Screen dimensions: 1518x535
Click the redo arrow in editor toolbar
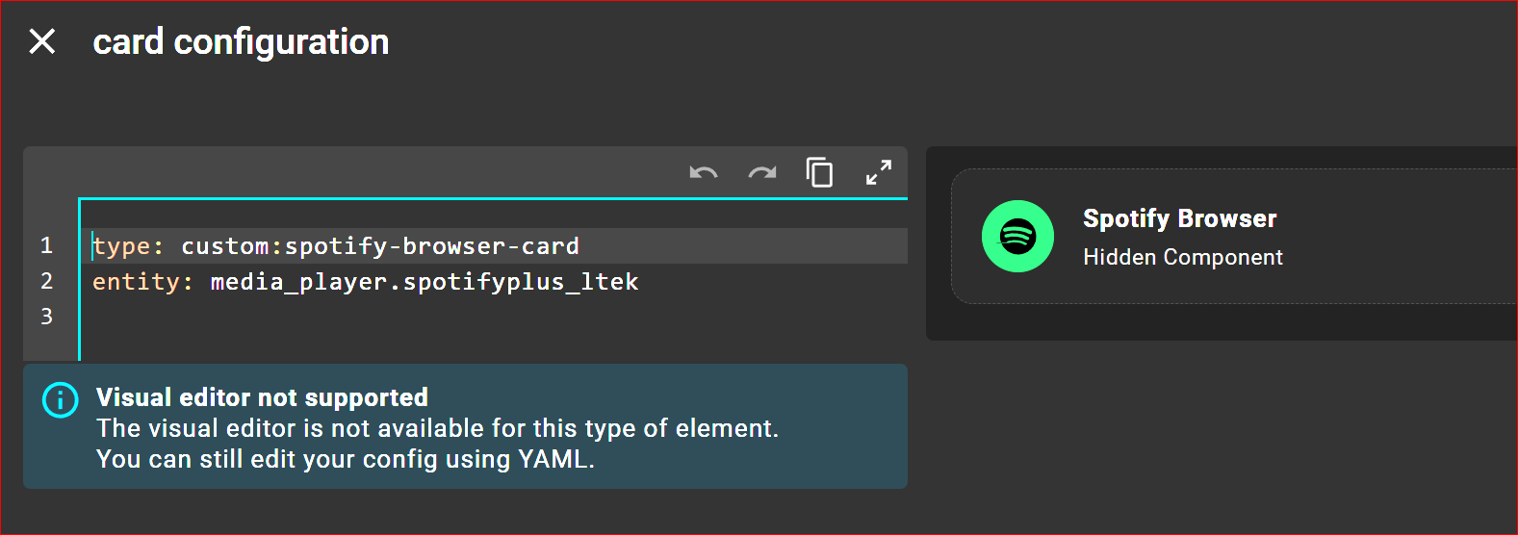[762, 173]
